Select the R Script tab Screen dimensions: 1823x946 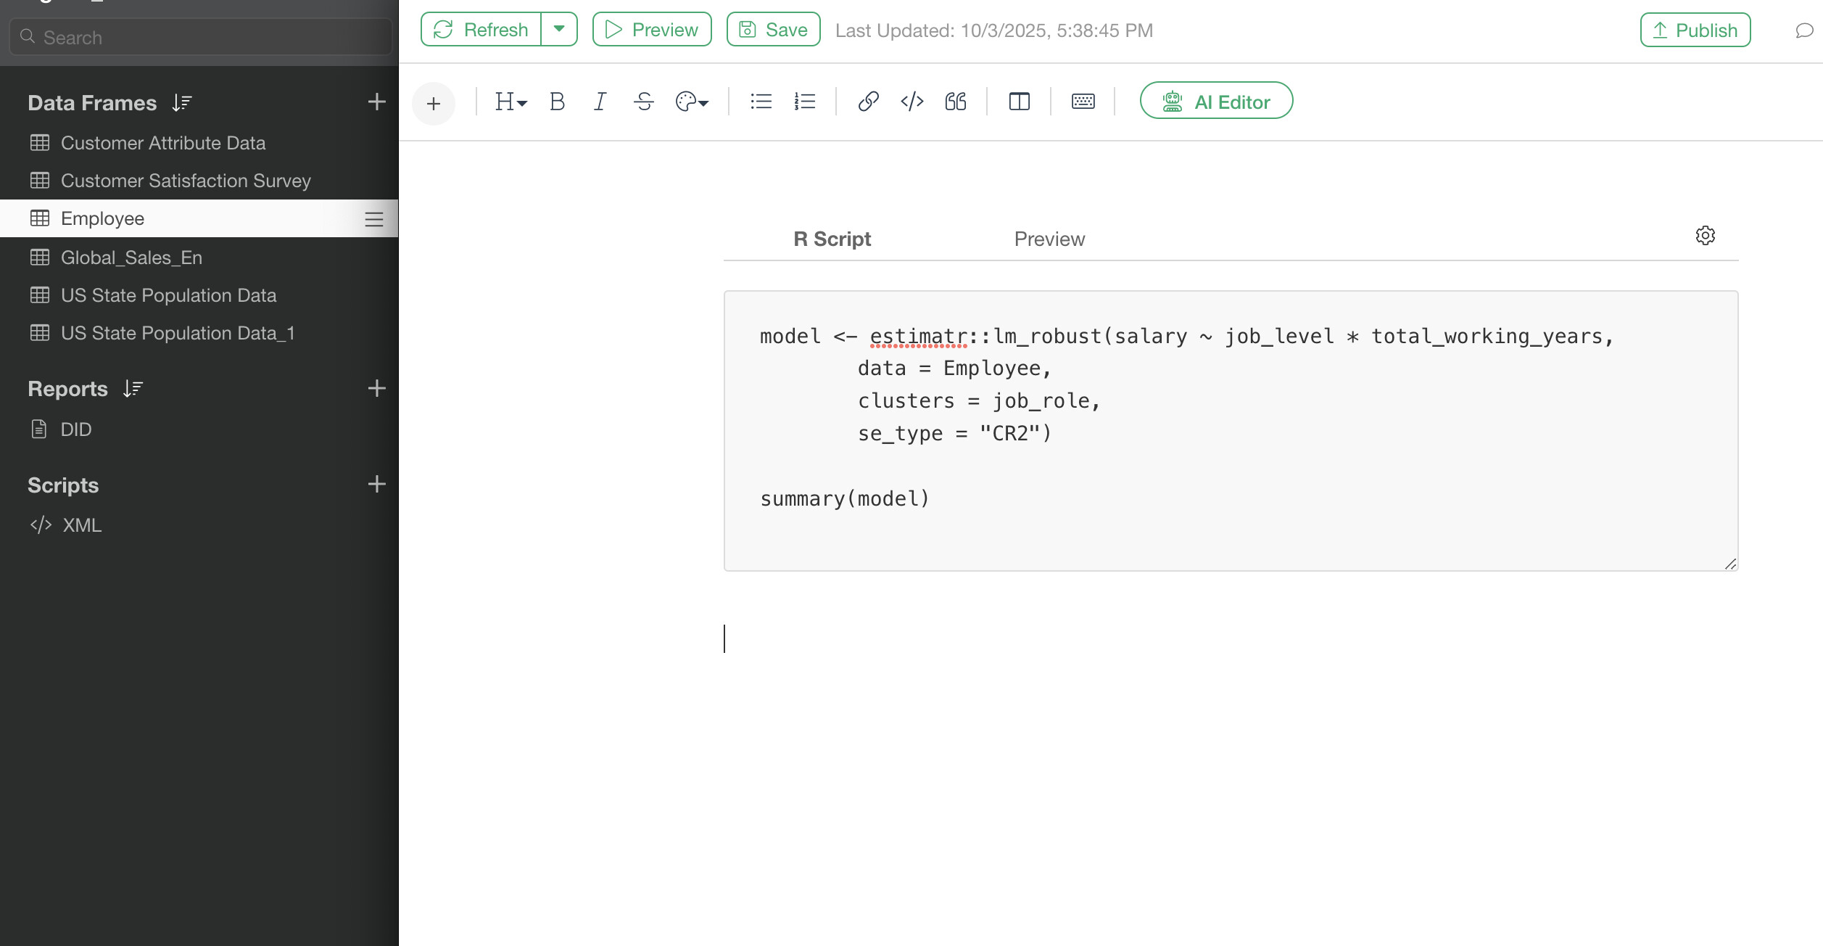click(832, 239)
